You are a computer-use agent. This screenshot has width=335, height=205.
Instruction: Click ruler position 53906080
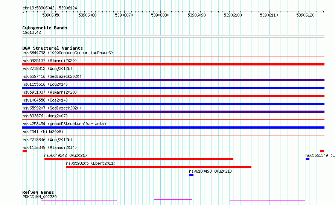pos(160,15)
